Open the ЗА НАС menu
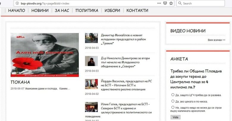This screenshot has width=232, height=121. coord(62,10)
